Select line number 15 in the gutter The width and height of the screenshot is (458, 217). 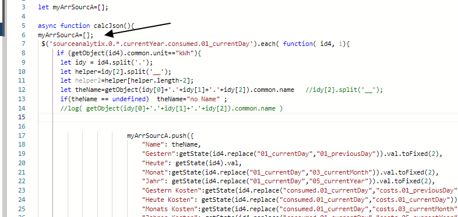click(22, 118)
